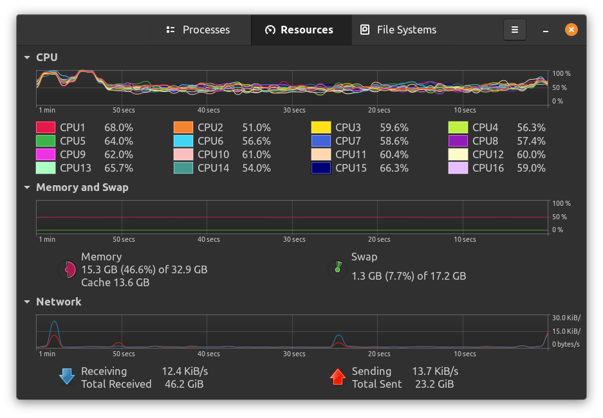
Task: Collapse the Network section
Action: pyautogui.click(x=27, y=301)
